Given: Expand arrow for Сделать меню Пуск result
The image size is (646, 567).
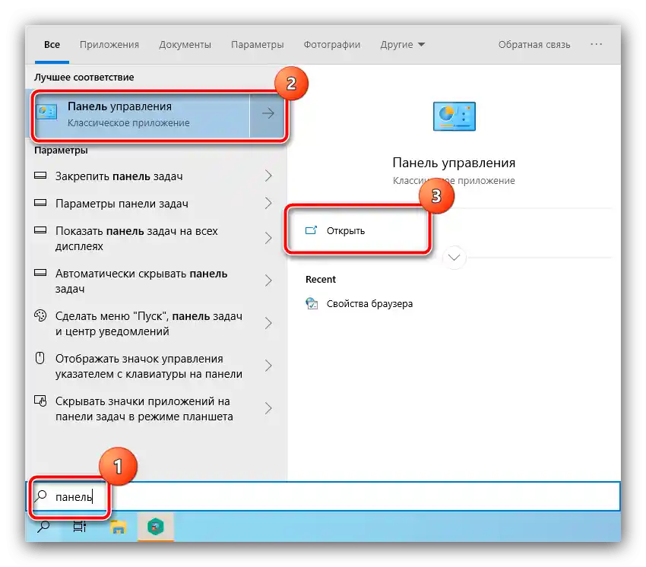Looking at the screenshot, I should [x=268, y=323].
